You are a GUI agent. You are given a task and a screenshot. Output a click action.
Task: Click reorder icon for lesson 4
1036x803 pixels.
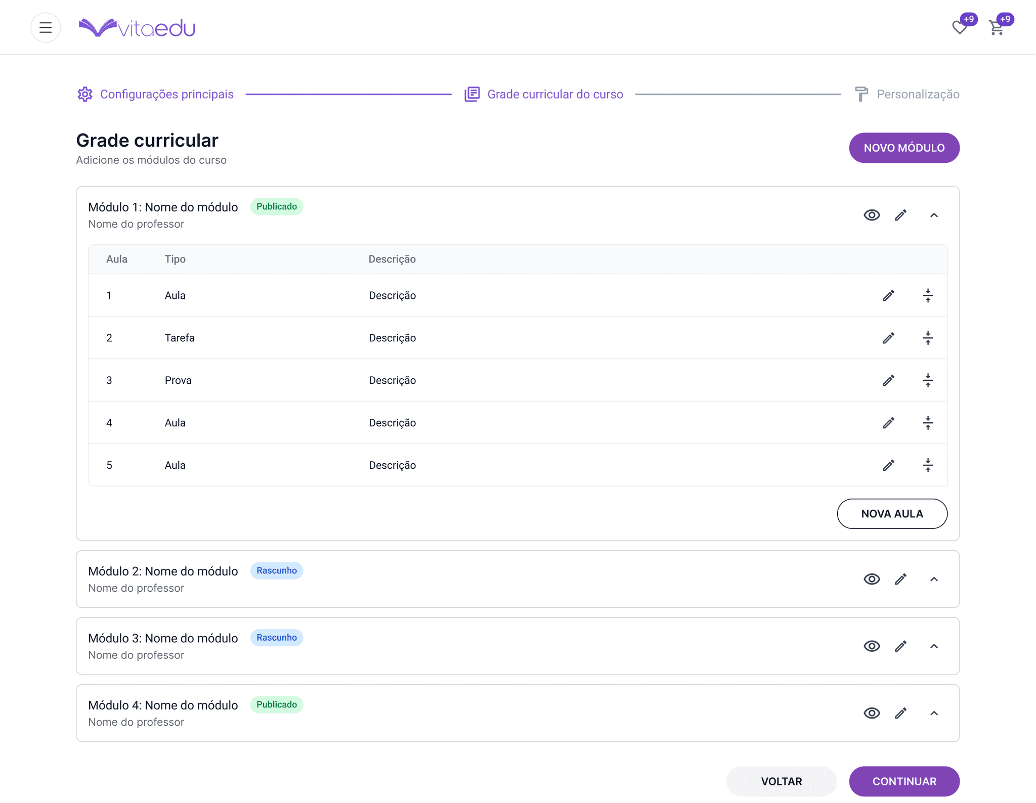click(928, 423)
